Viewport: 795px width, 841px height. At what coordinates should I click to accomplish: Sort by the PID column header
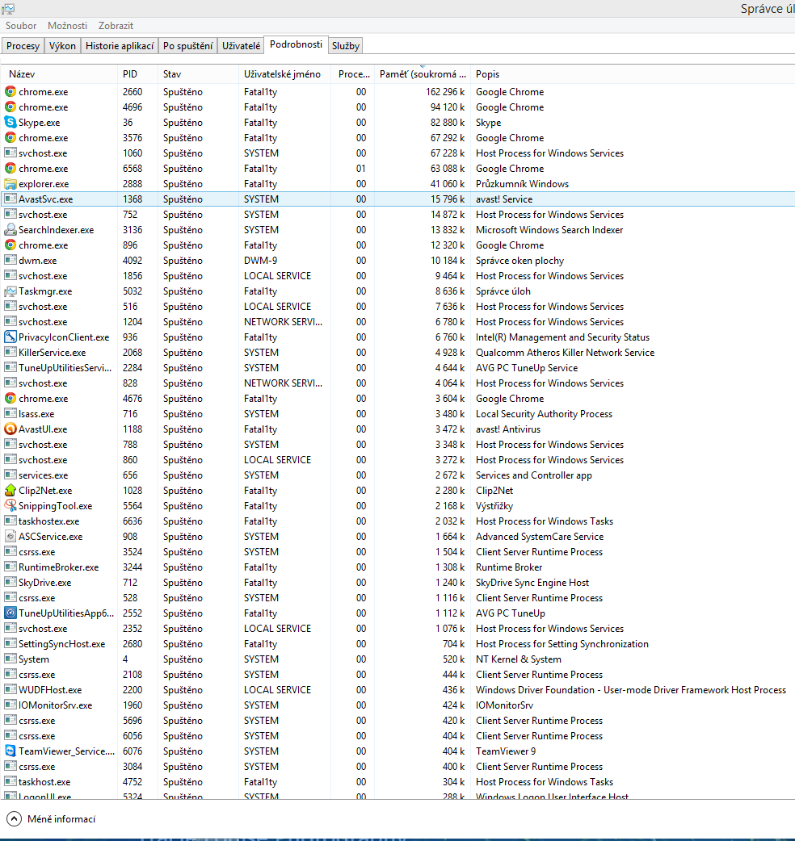[137, 74]
